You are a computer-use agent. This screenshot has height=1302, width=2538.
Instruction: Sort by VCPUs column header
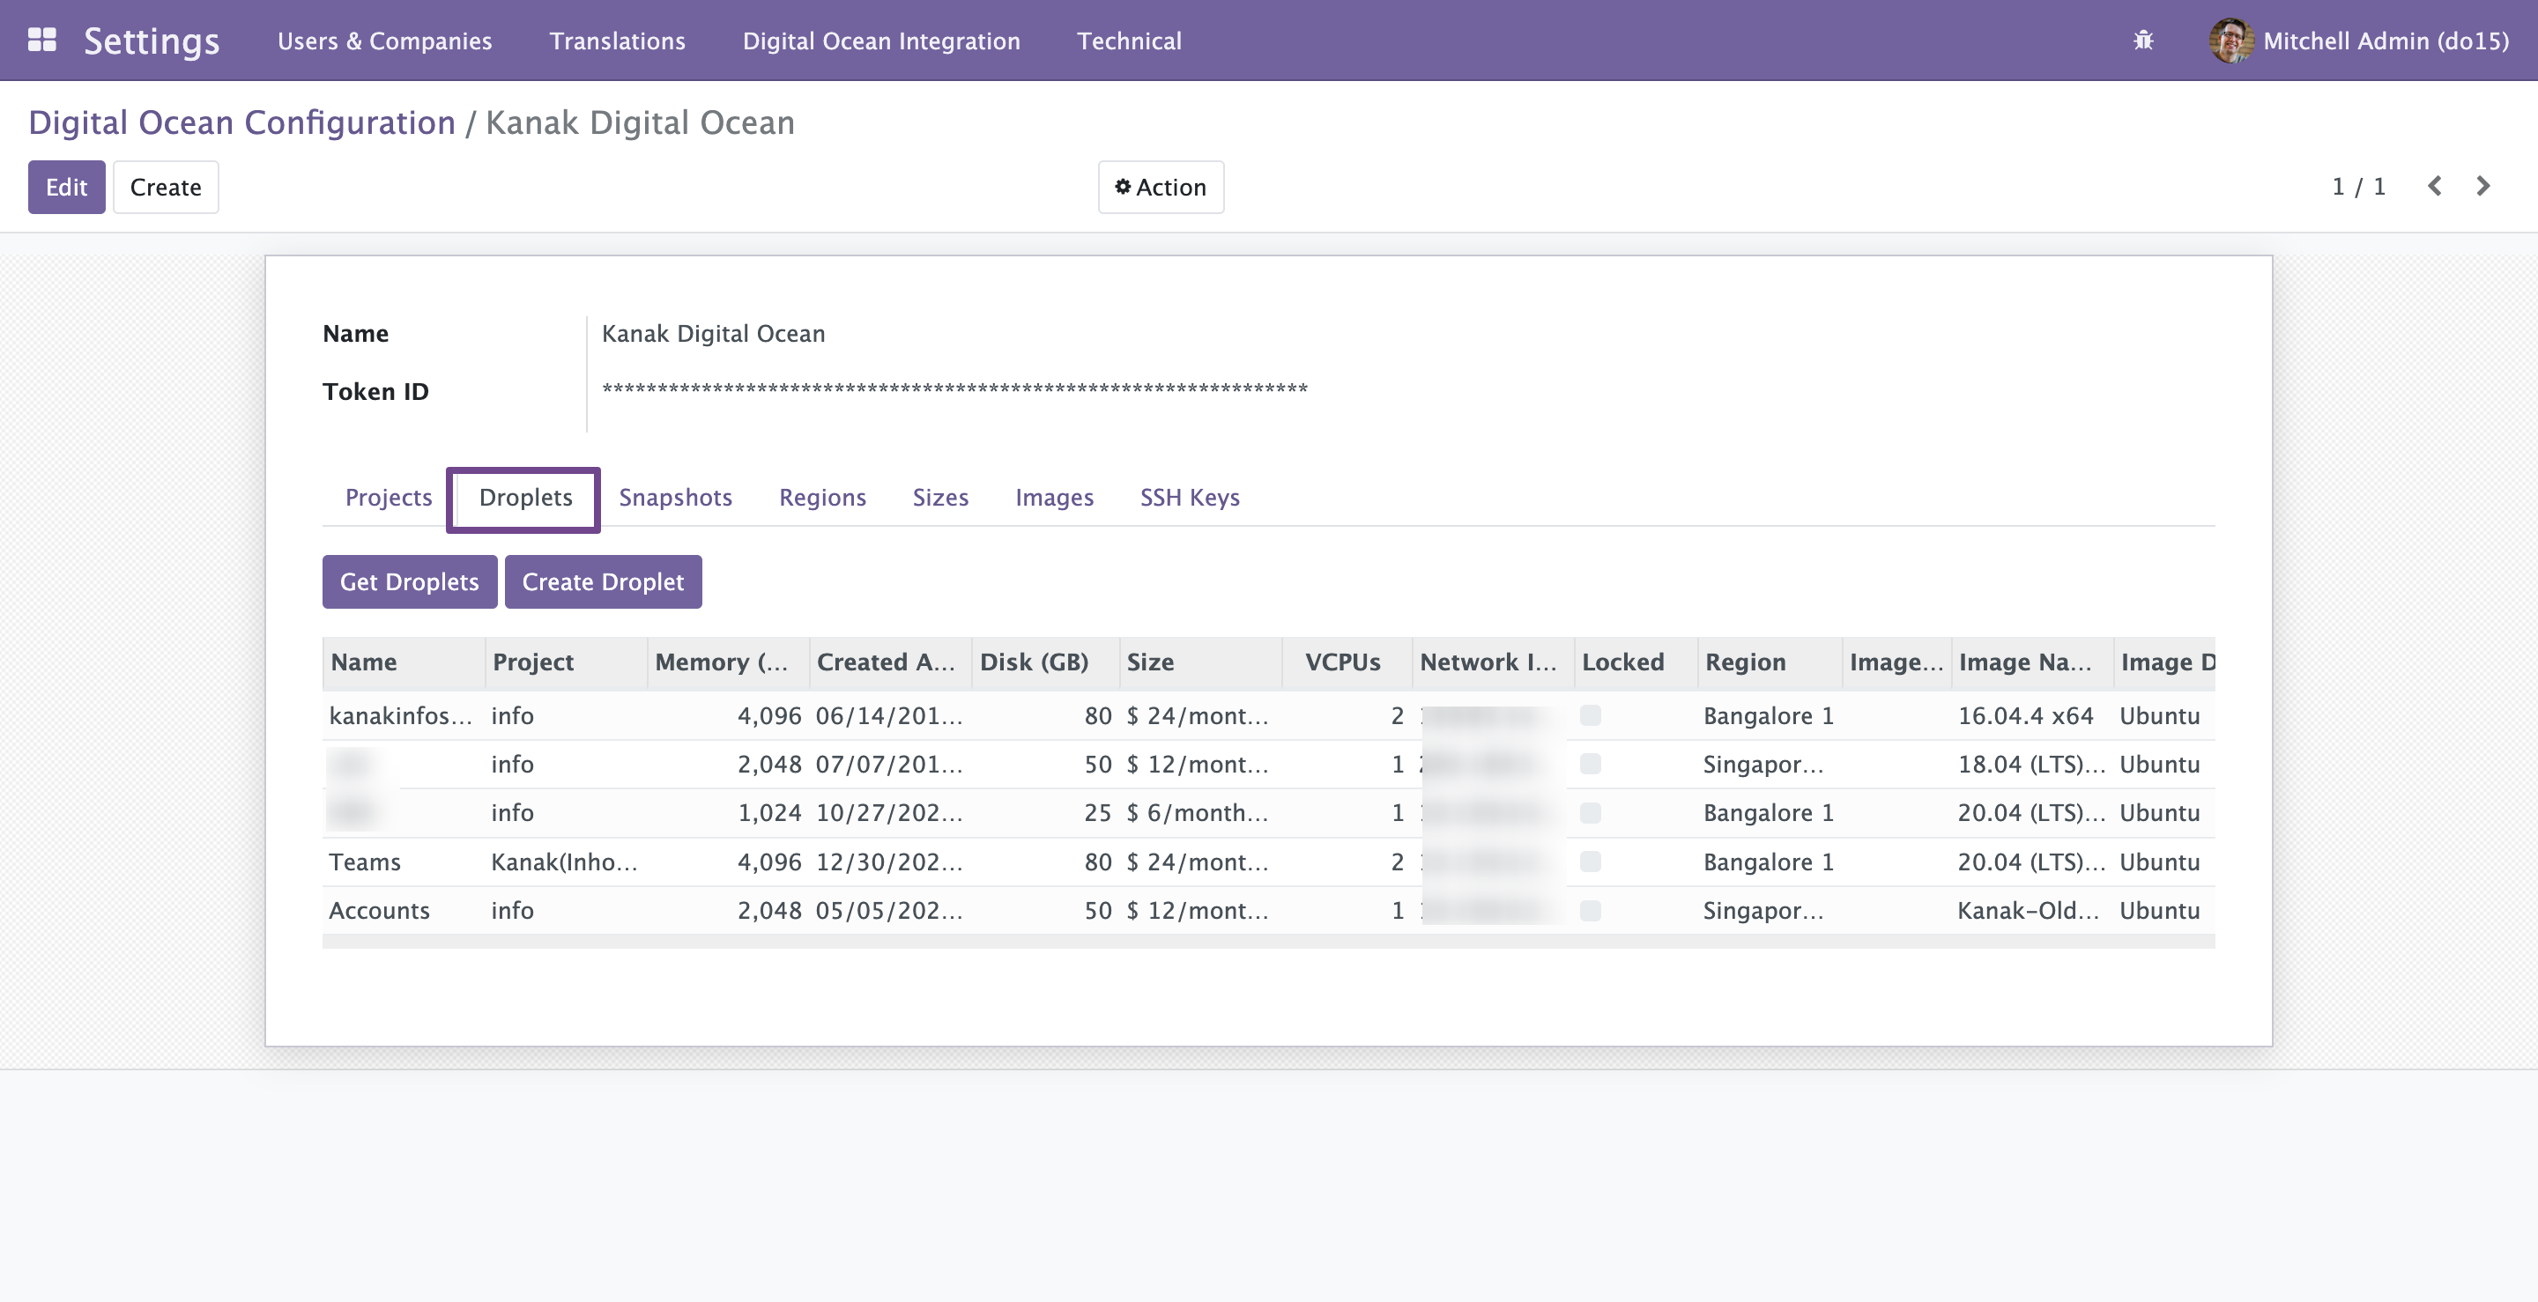[x=1347, y=662]
